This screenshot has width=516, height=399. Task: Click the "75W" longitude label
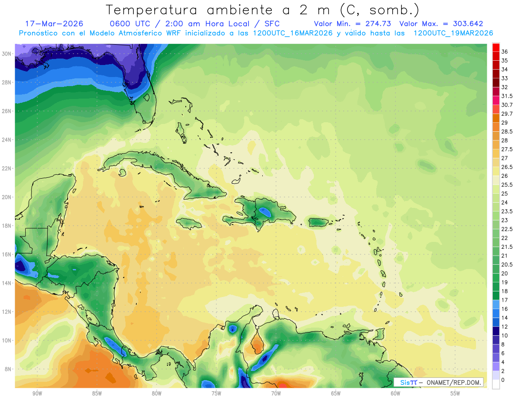216,394
